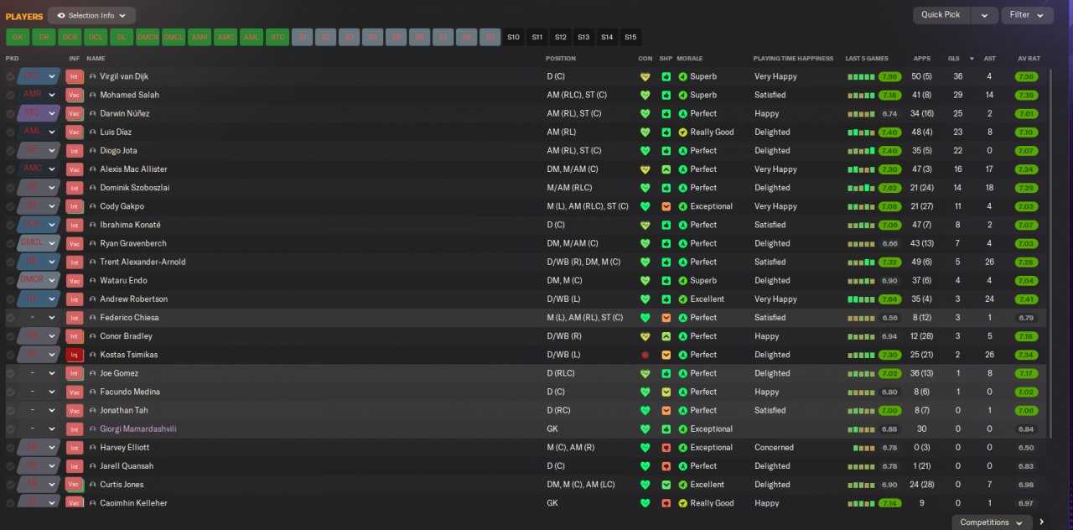Toggle picked checkmark for Mohamed Salah

coord(10,95)
